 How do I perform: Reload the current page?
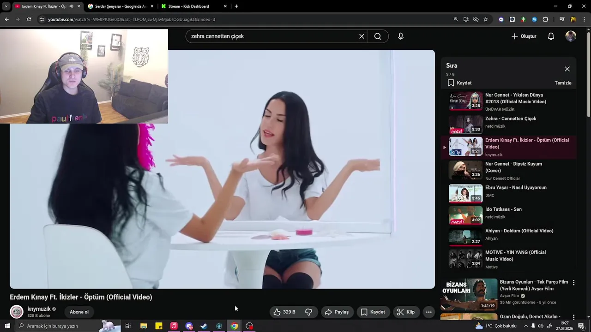click(29, 19)
